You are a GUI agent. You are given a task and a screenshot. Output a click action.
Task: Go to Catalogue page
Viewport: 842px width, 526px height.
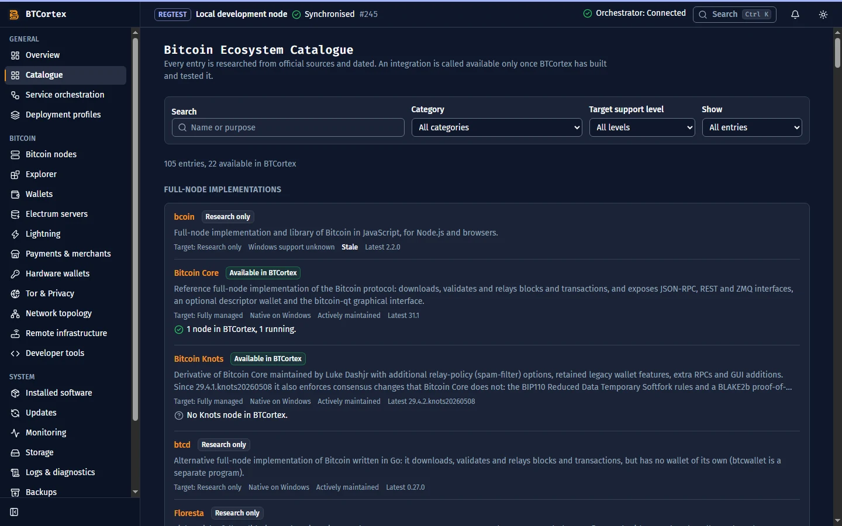click(65, 75)
